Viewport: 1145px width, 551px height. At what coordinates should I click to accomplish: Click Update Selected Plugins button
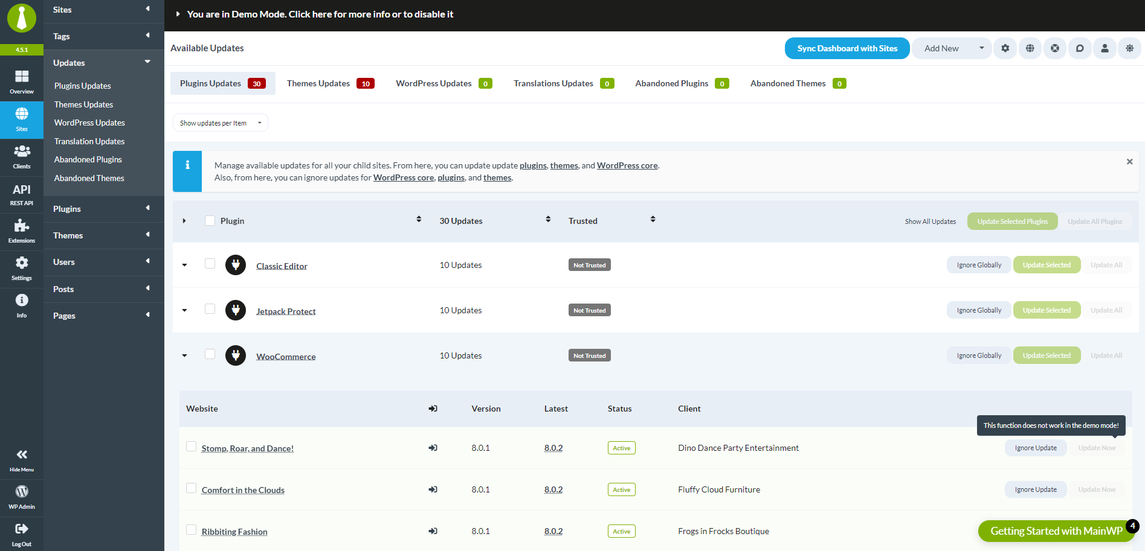[1013, 221]
